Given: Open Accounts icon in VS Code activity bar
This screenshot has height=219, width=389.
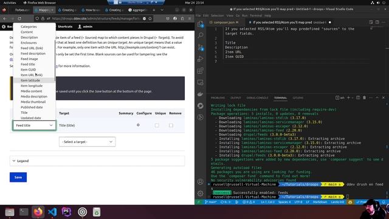Looking at the screenshot, I should click(x=201, y=181).
